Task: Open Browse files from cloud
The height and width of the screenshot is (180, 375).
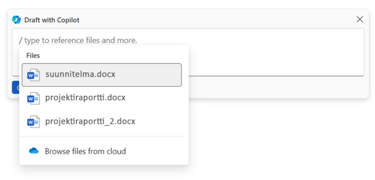Action: coord(85,151)
